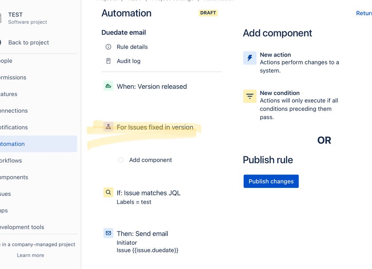The image size is (372, 269).
Task: Click the 'OR' separator text
Action: point(324,140)
